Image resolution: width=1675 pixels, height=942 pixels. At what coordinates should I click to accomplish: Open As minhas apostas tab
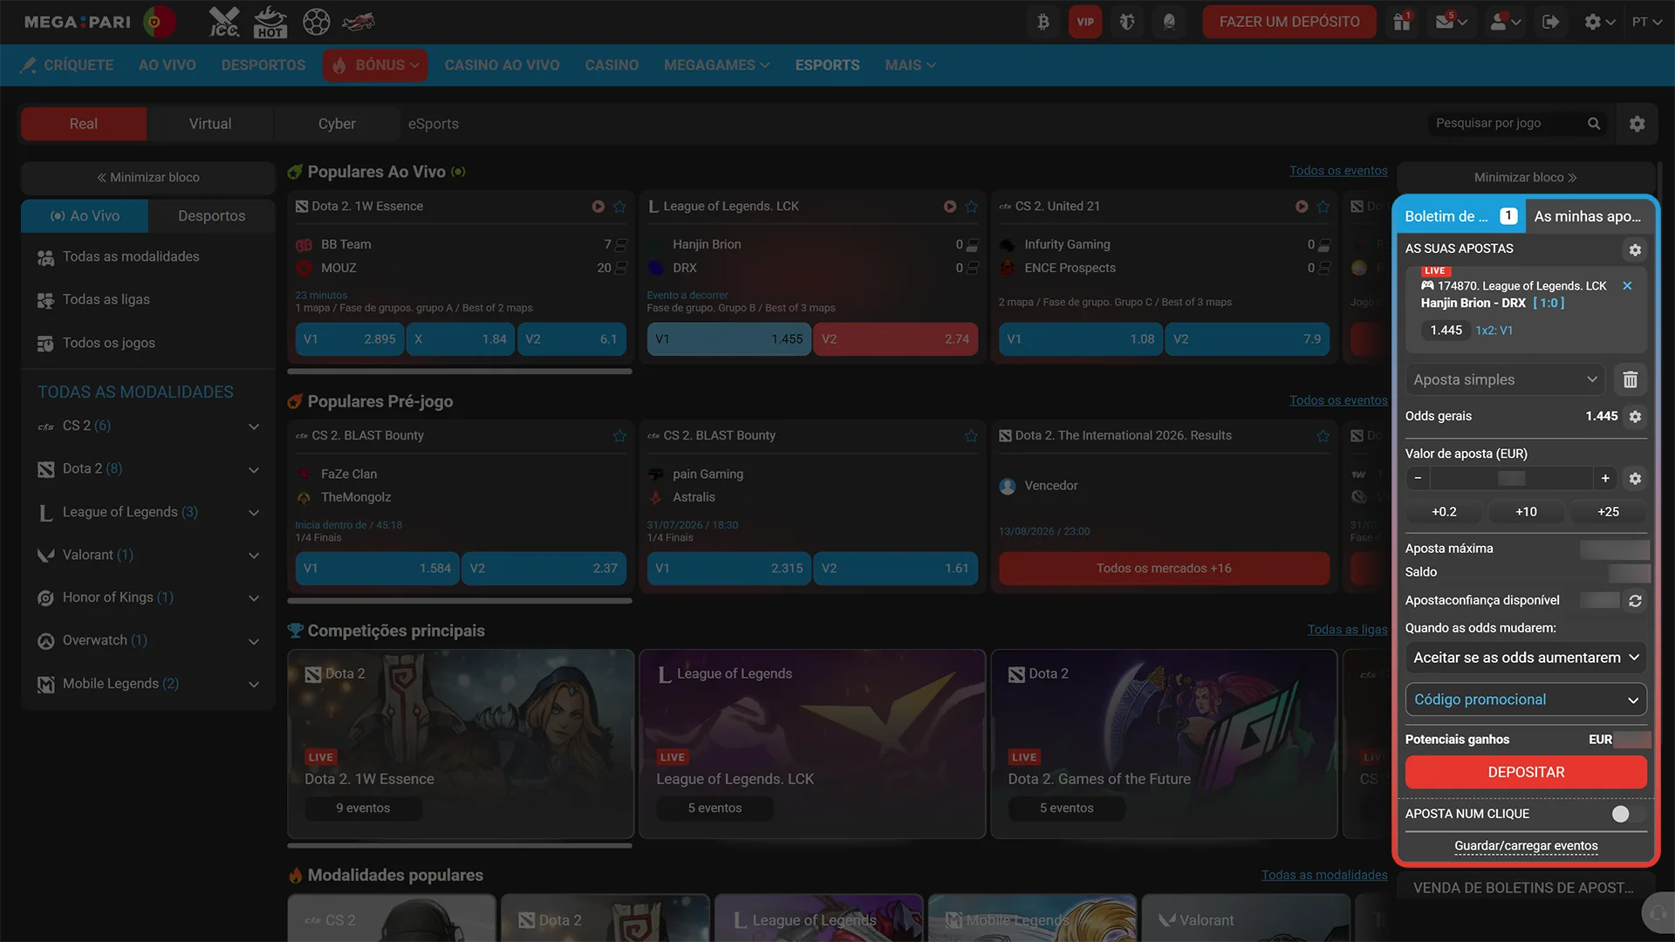point(1587,216)
